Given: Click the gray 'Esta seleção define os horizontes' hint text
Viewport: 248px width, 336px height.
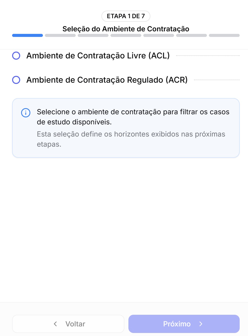Looking at the screenshot, I should [131, 139].
